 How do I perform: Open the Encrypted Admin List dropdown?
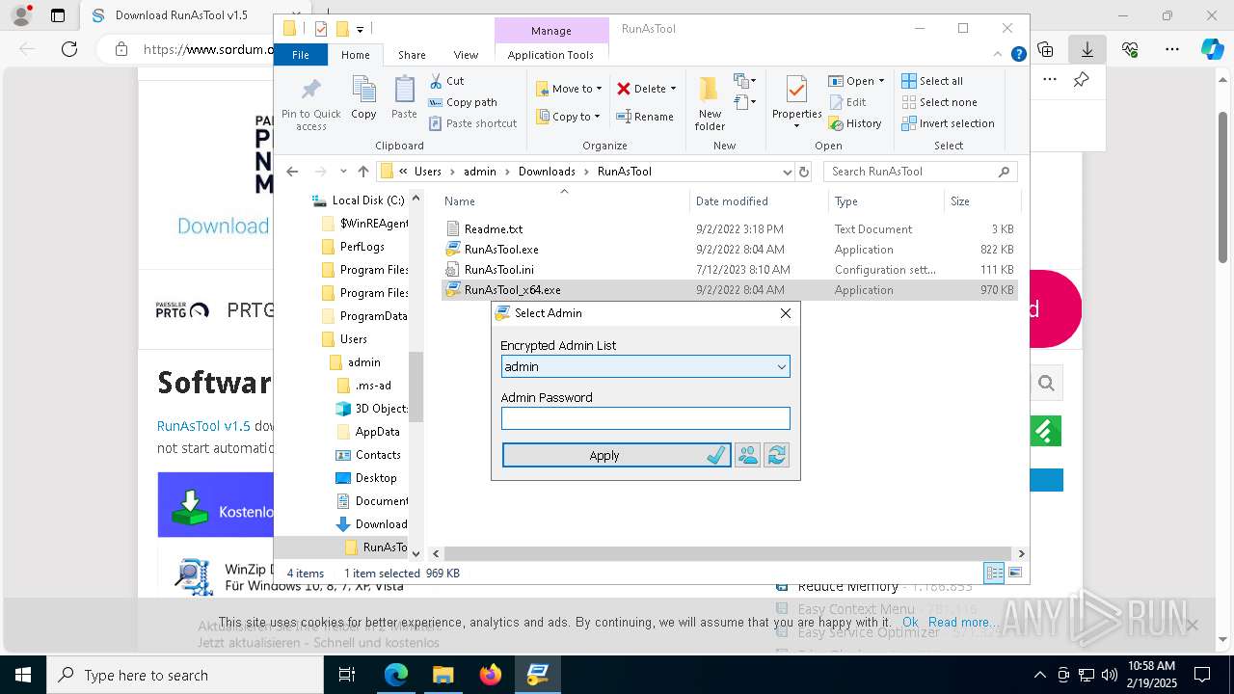781,366
